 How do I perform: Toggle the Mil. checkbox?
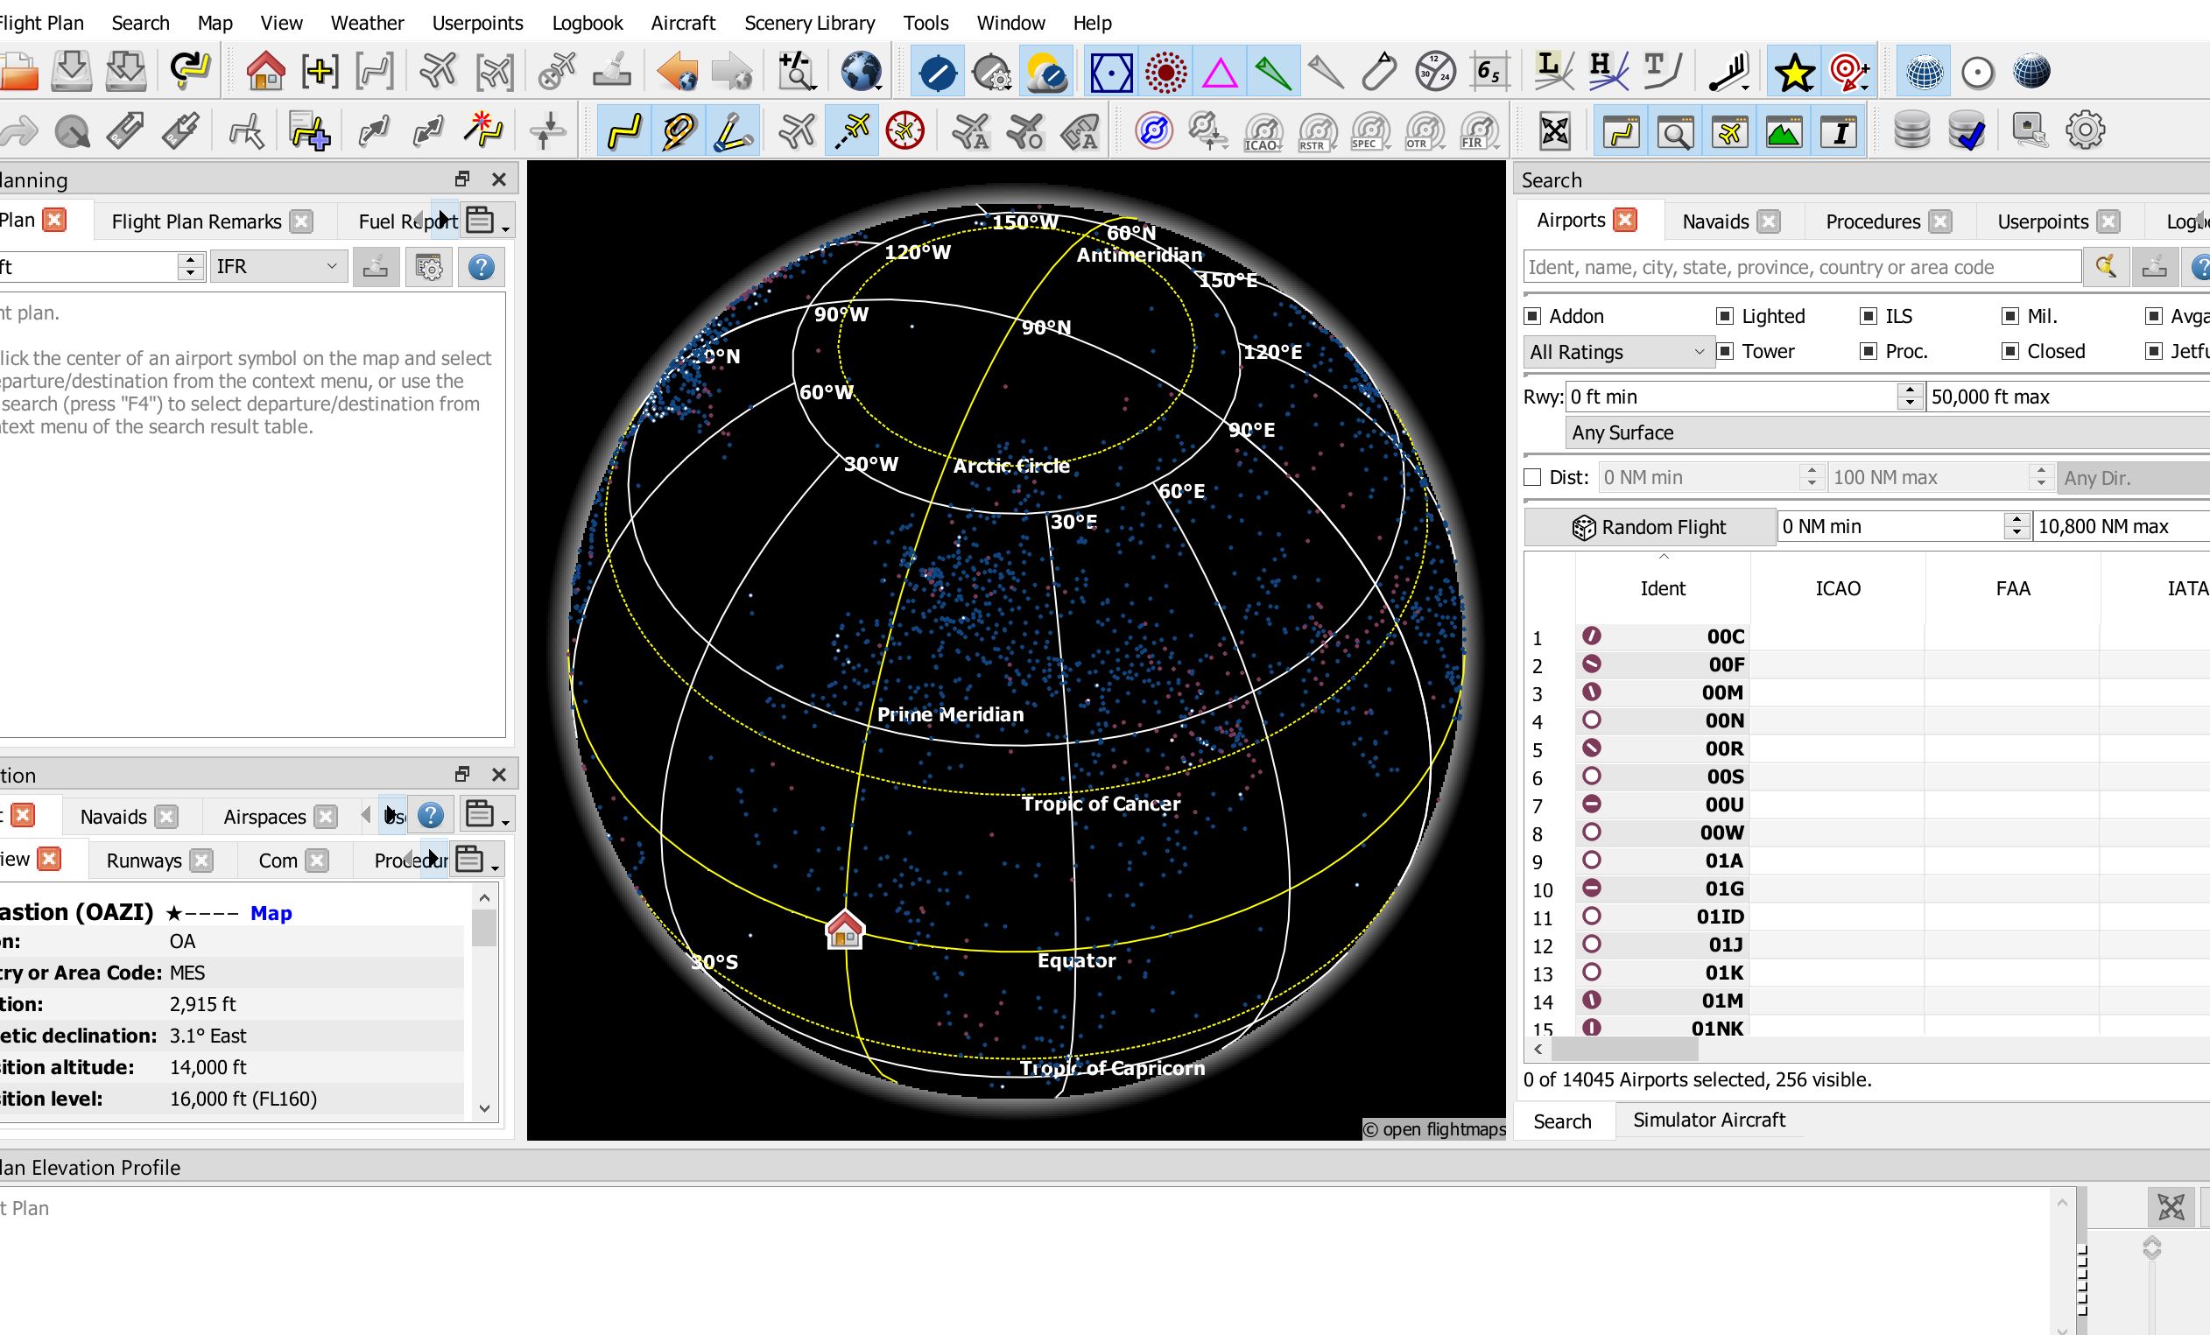(2010, 316)
